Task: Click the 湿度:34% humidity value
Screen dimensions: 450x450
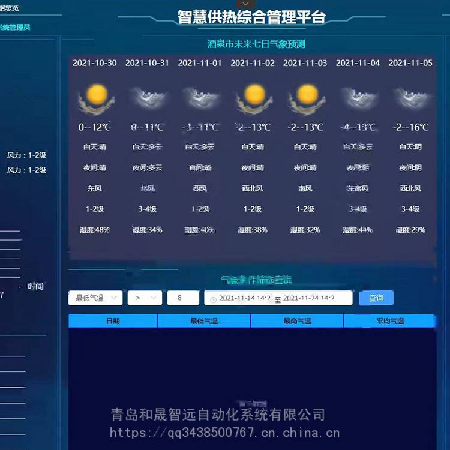Action: coord(147,230)
